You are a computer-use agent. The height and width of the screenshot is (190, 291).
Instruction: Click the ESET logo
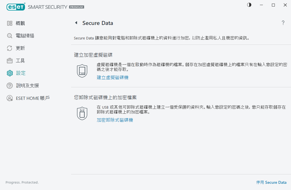pyautogui.click(x=16, y=7)
